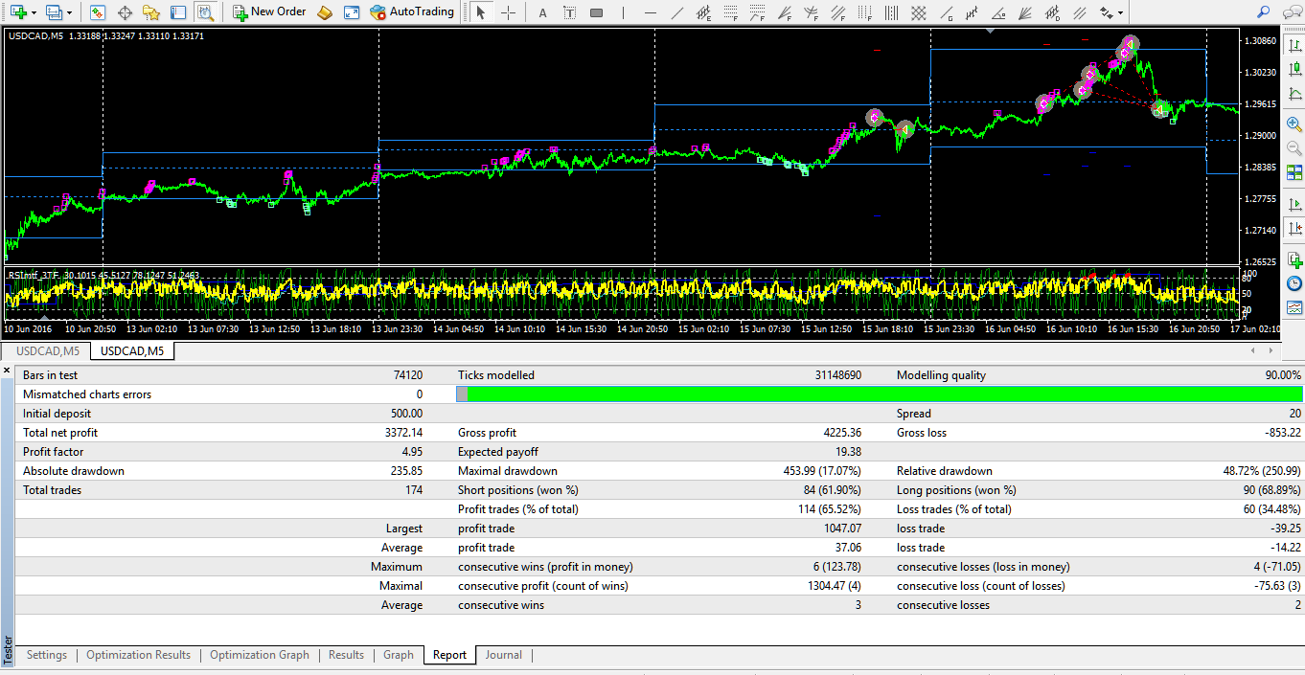This screenshot has height=675, width=1305.
Task: Toggle the Strategy Tester magnifier icon
Action: (x=204, y=12)
